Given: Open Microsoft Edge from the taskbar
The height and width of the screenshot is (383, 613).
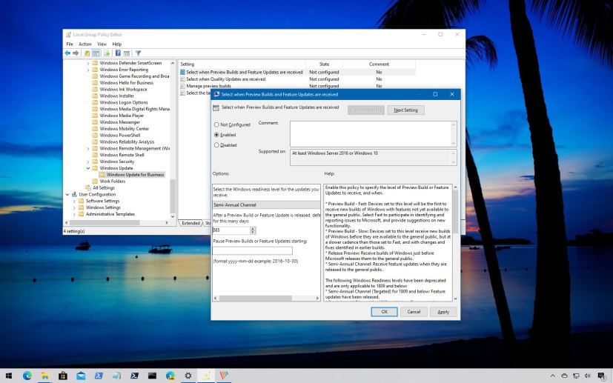Looking at the screenshot, I should 27,376.
